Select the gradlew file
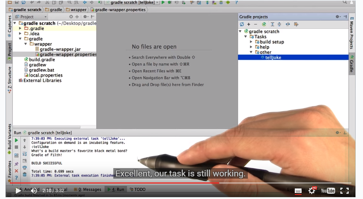The image size is (363, 199). pos(35,65)
